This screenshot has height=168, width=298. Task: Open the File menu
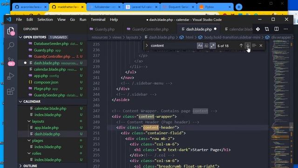(19, 20)
